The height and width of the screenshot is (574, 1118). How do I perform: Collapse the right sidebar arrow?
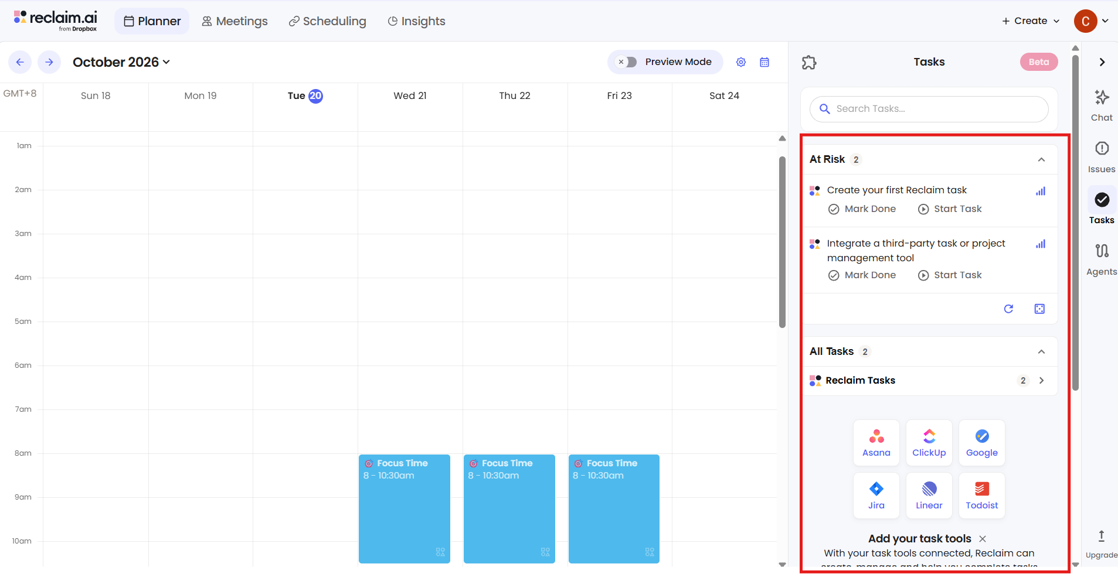tap(1102, 62)
